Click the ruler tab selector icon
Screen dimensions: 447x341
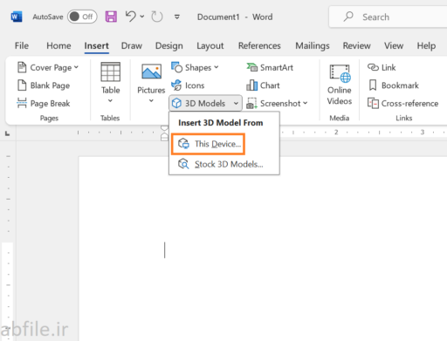click(7, 133)
